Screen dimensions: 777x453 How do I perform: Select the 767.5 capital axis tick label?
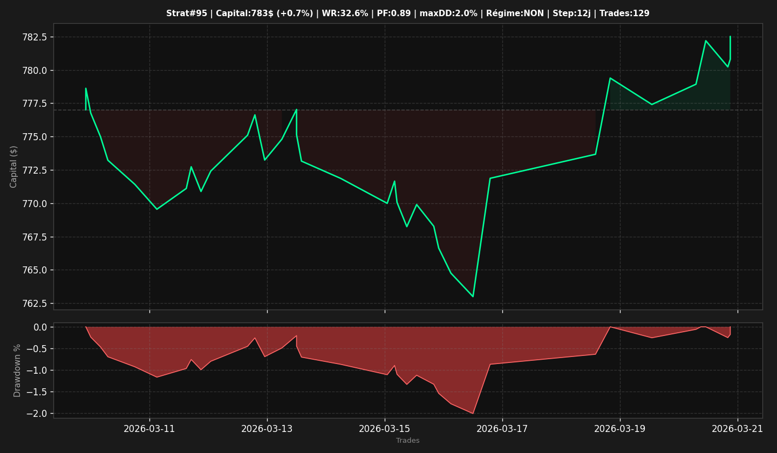click(35, 237)
